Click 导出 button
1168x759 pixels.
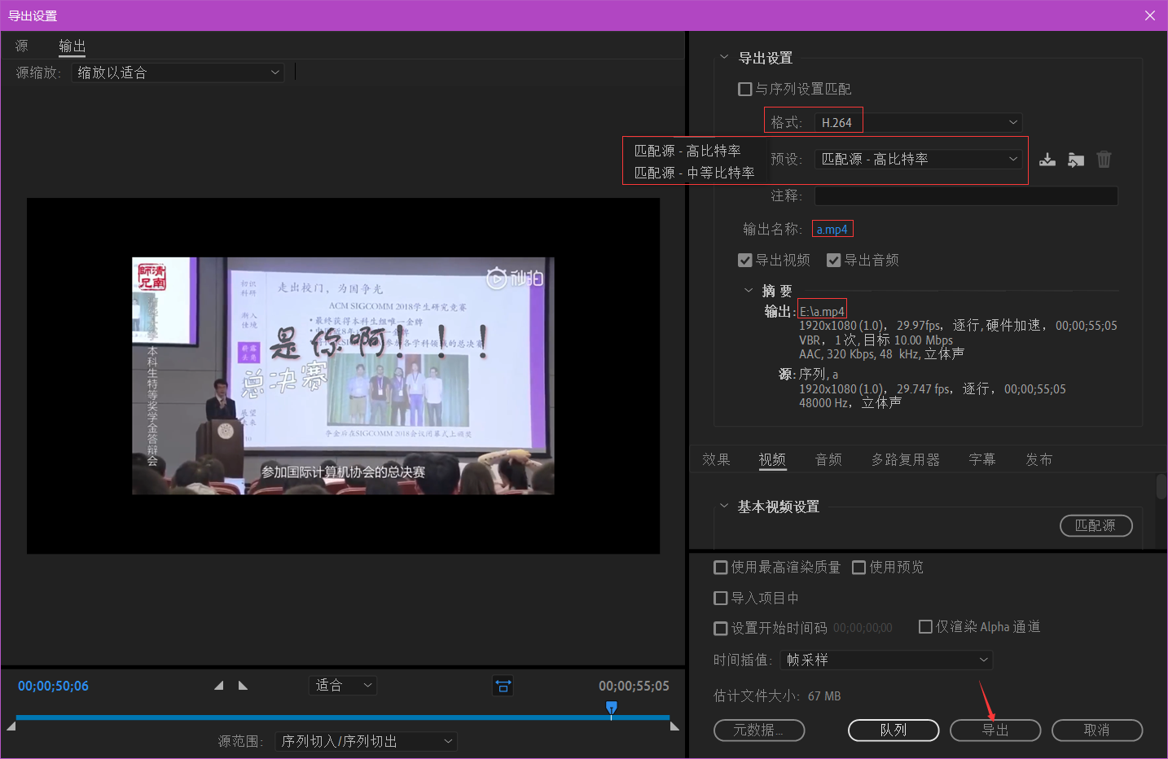tap(995, 730)
